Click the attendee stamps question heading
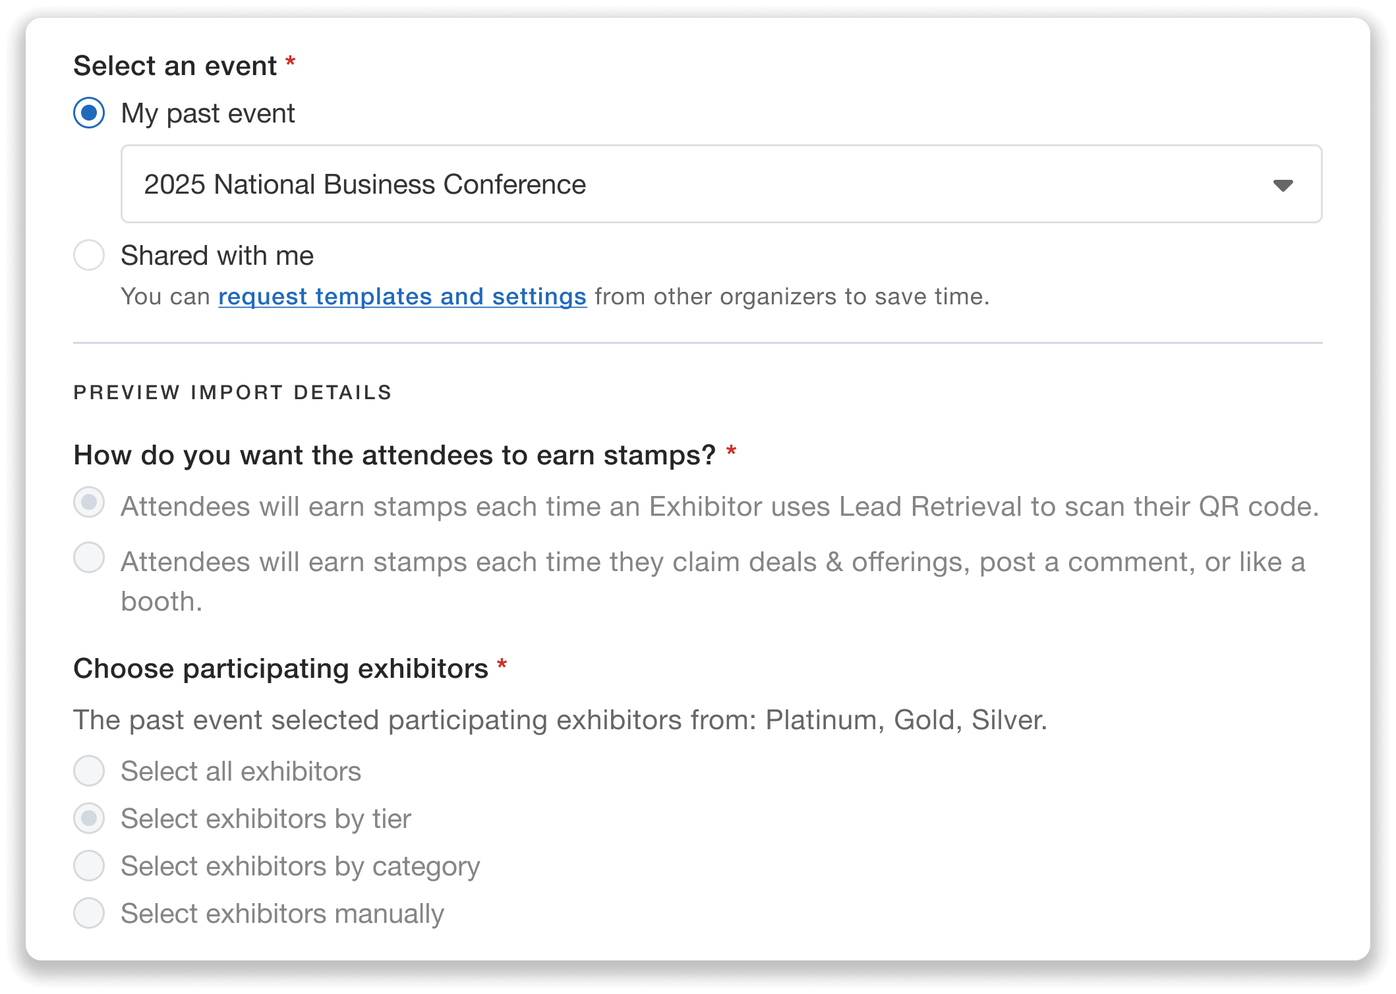 (x=395, y=455)
